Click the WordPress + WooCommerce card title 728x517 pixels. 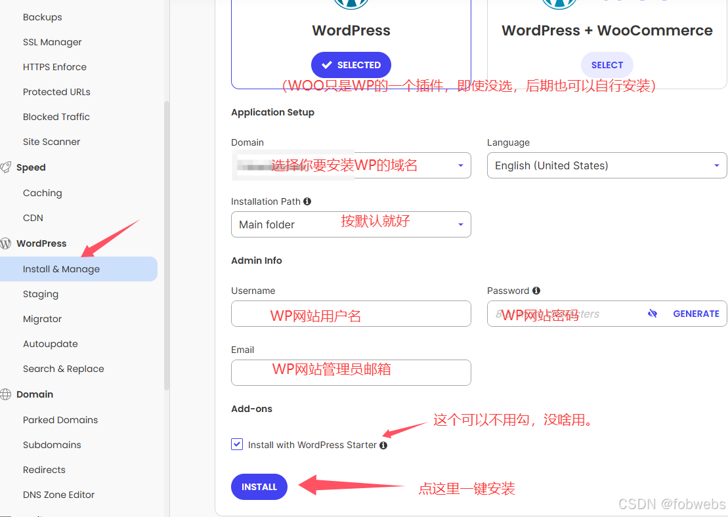click(x=607, y=31)
